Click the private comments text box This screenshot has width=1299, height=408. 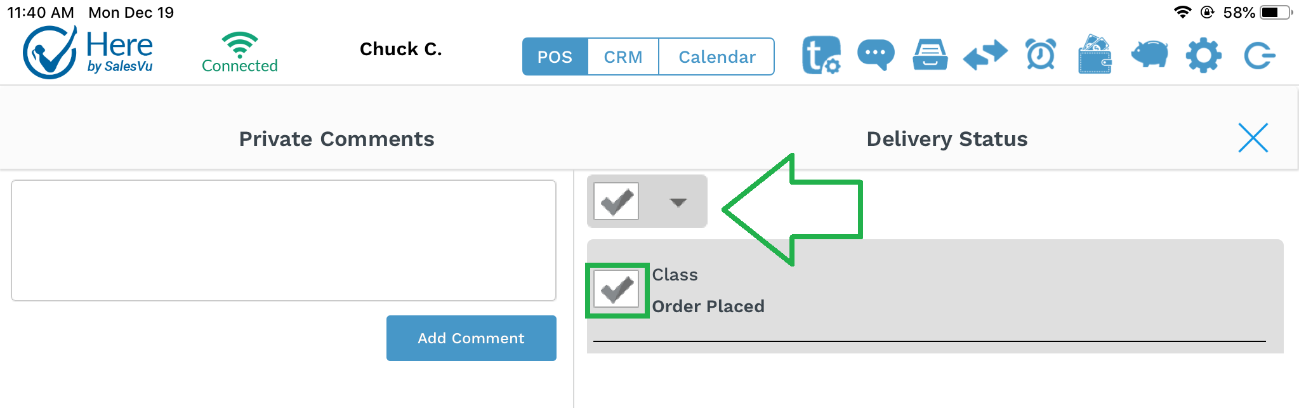click(x=284, y=240)
